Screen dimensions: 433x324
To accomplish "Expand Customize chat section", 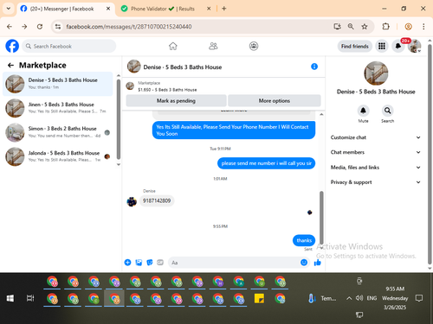I will pos(375,137).
